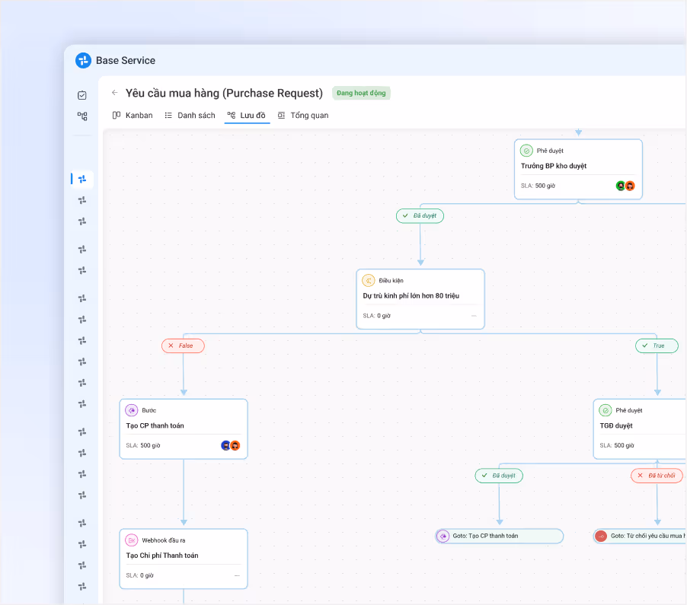Open the Tổng quan tab
687x605 pixels.
[x=303, y=115]
